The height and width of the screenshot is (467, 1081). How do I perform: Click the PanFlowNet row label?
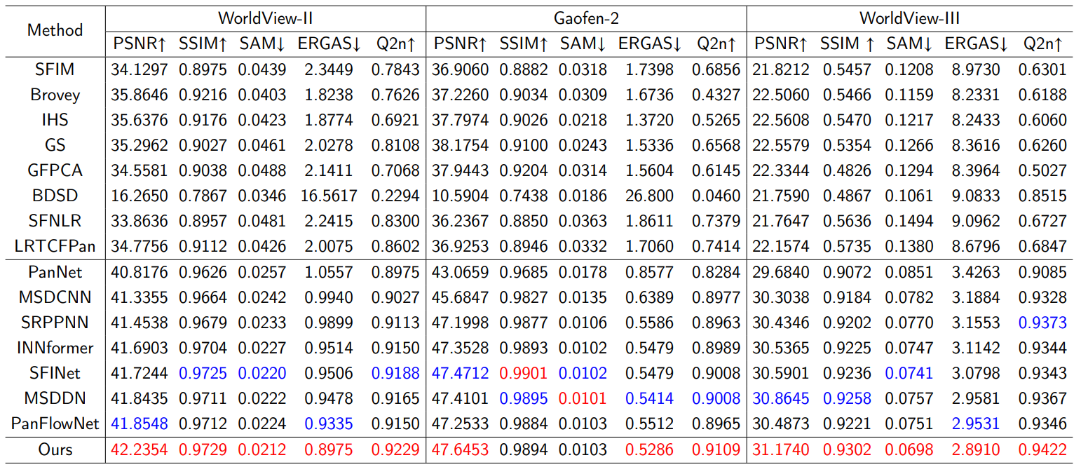[x=55, y=424]
